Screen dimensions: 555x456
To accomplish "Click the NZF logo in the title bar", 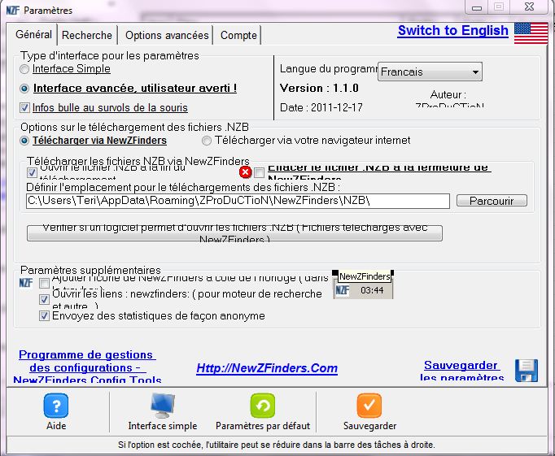I will (x=13, y=11).
